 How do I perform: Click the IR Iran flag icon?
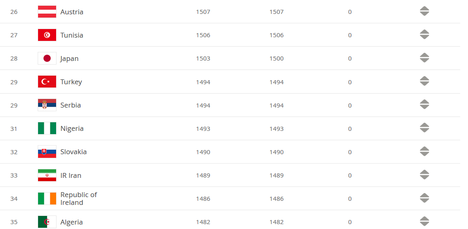point(47,175)
